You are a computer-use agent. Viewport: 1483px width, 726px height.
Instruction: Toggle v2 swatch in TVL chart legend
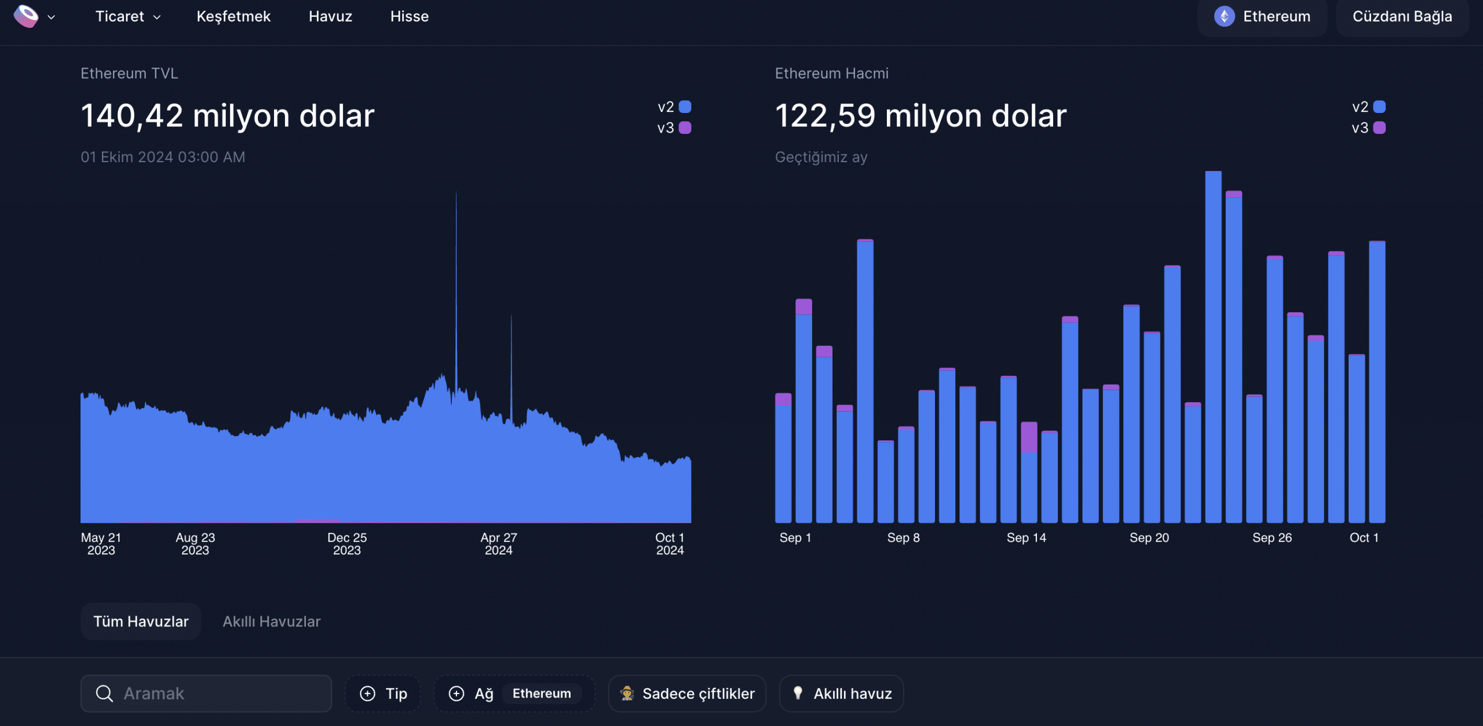tap(685, 107)
